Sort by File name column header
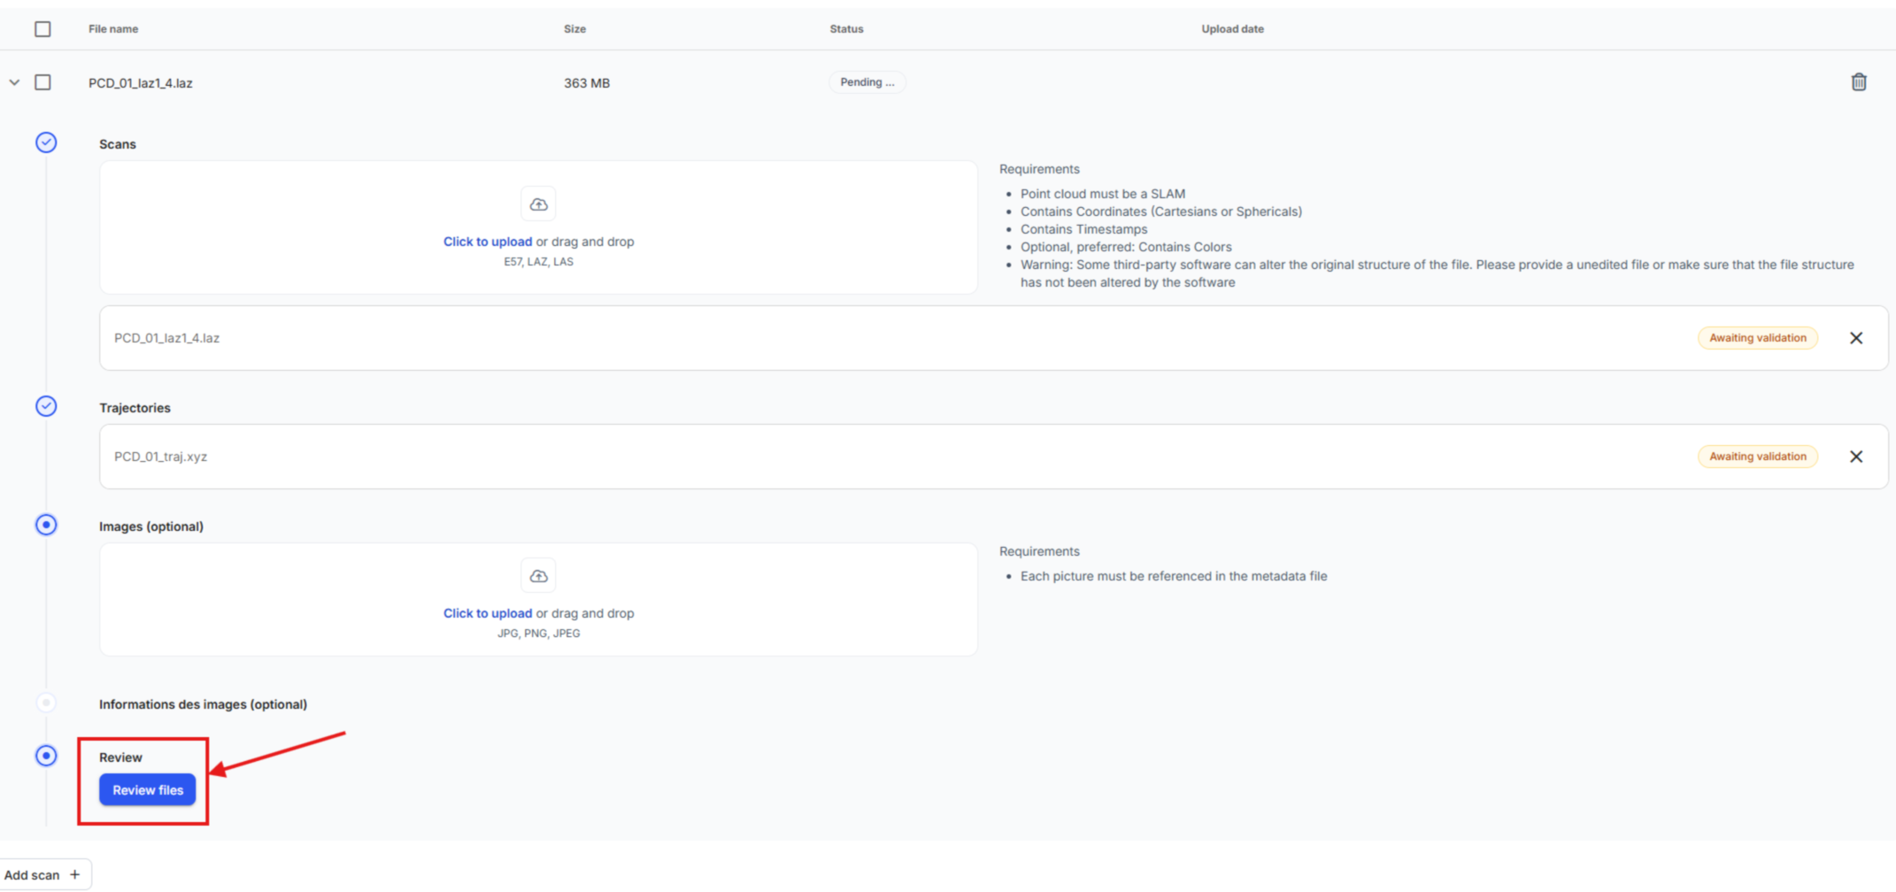The image size is (1896, 892). (x=113, y=29)
